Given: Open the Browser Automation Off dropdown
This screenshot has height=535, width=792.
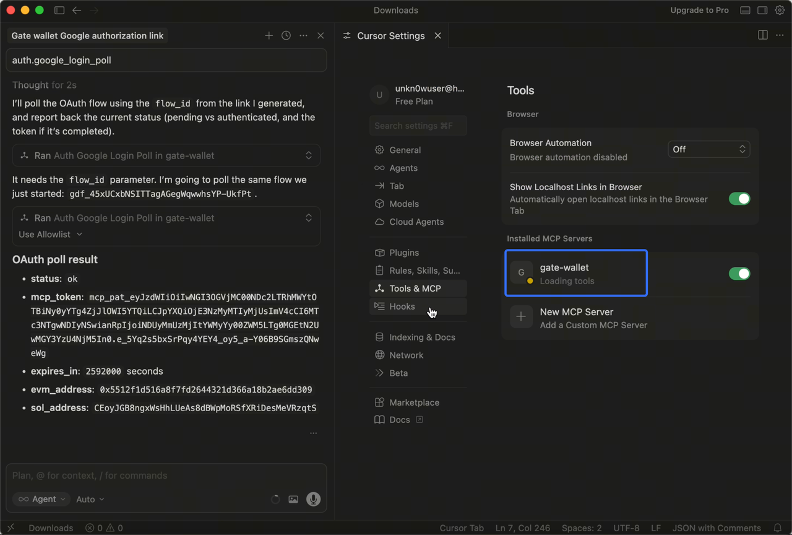Looking at the screenshot, I should tap(708, 149).
